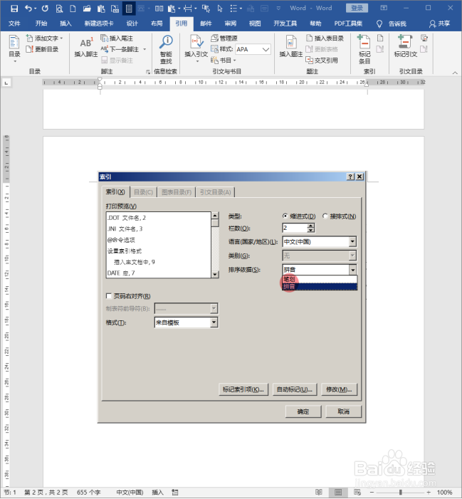Switch to the 邮件 Mailings tab
Screen dimensions: 462x499
(x=206, y=24)
